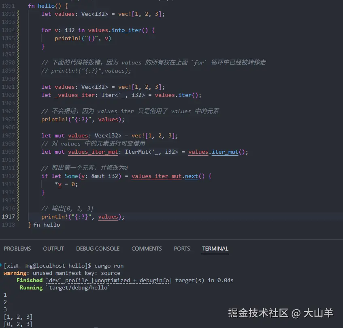Click line number 1891 in the gutter
This screenshot has height=328, width=343.
tap(9, 6)
